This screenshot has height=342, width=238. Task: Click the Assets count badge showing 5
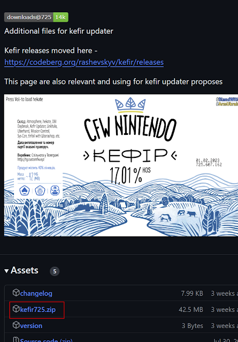(x=55, y=271)
